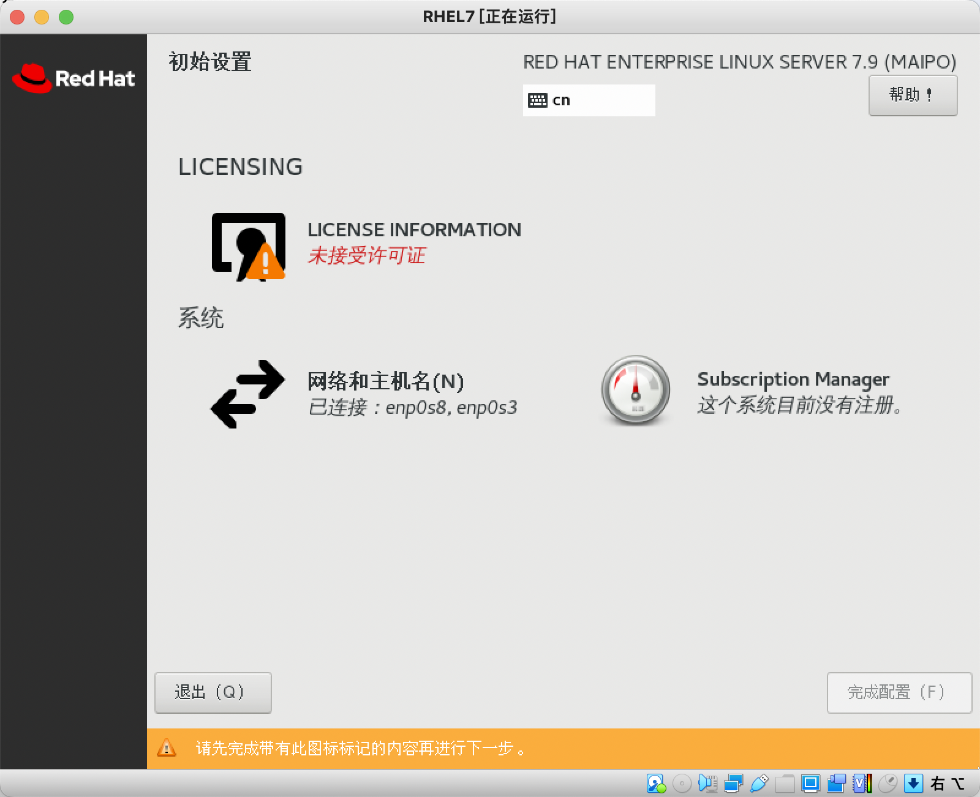Click VirtualBox CPU/virtualization status icon
This screenshot has width=980, height=797.
pyautogui.click(x=862, y=784)
